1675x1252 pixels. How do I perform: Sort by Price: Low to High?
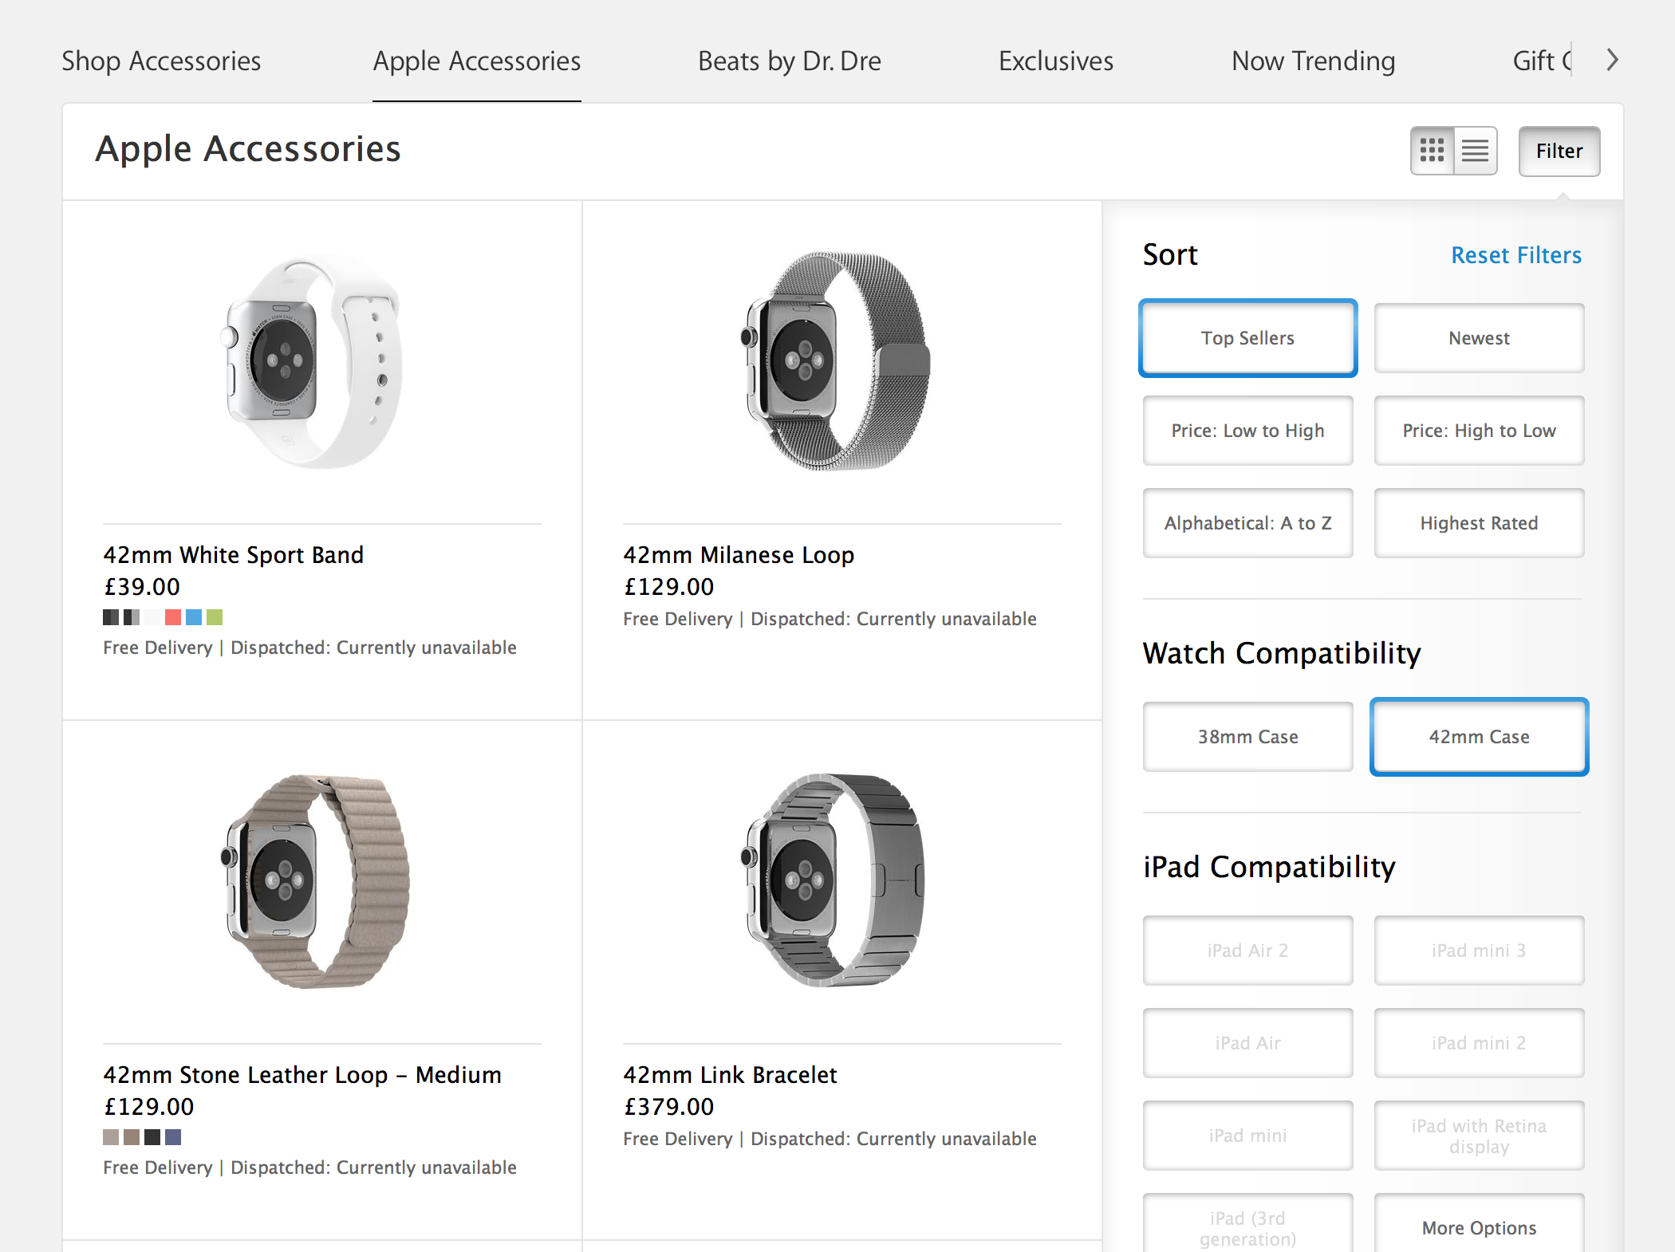pyautogui.click(x=1247, y=431)
